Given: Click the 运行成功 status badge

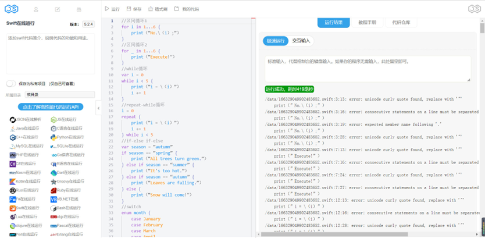Looking at the screenshot, I should (x=290, y=90).
